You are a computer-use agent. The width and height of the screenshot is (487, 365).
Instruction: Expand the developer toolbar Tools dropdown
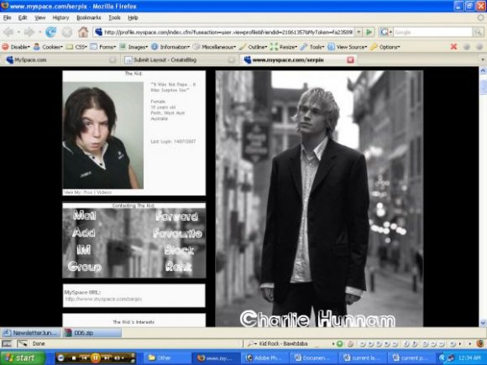(312, 47)
